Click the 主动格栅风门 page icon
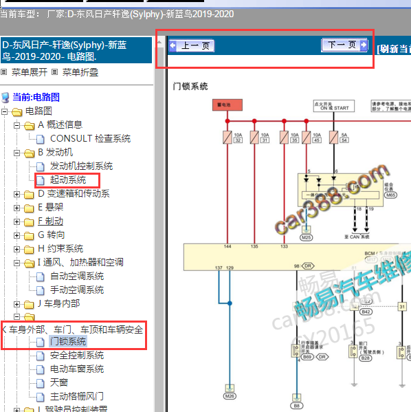This screenshot has width=411, height=412. point(41,397)
